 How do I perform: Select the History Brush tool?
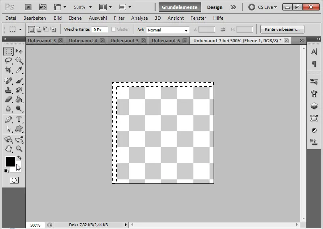click(19, 90)
